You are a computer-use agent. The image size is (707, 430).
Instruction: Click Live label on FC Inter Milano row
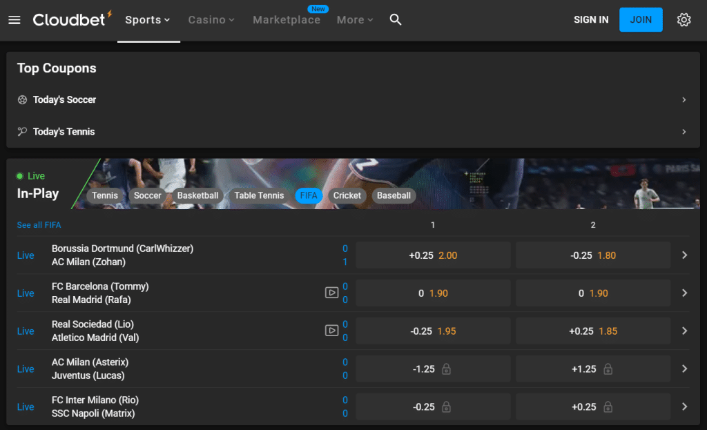click(26, 407)
